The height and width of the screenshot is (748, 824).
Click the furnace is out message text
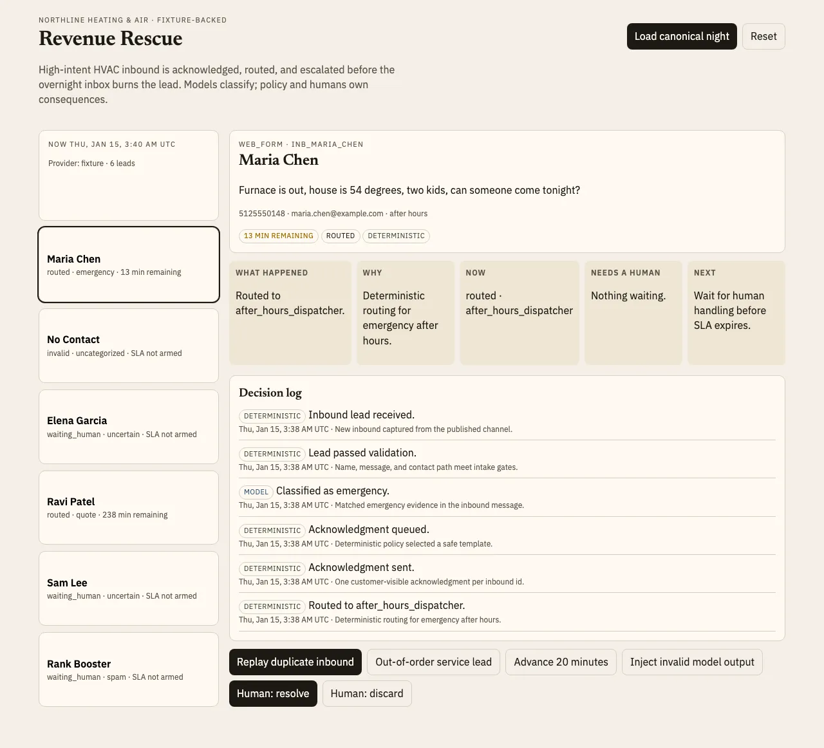click(409, 191)
